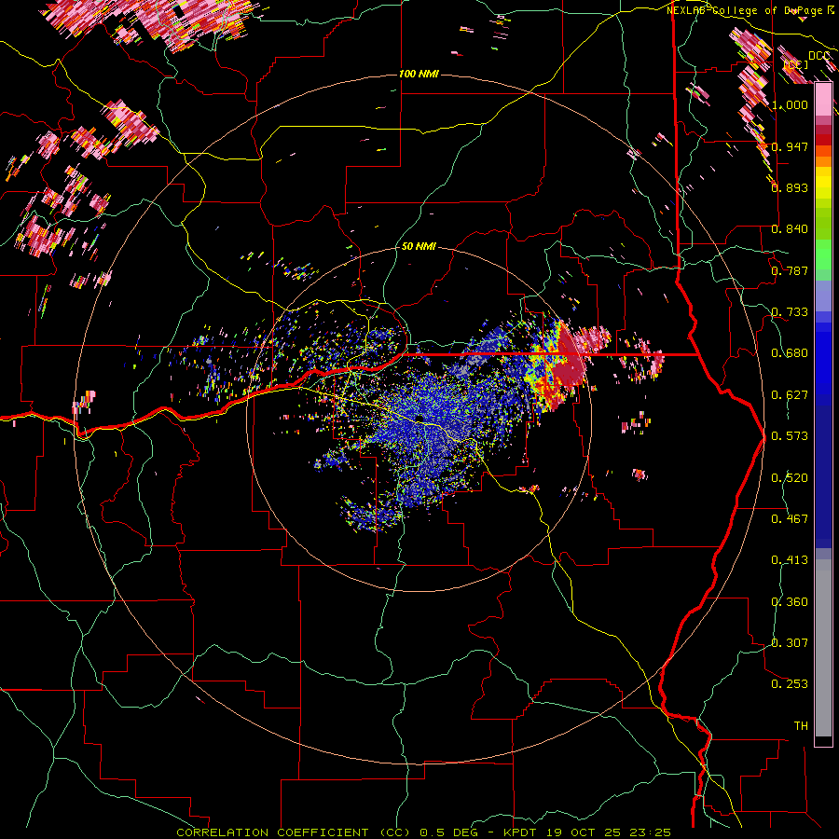Screen dimensions: 839x839
Task: Click the 0.787 legend value
Action: 790,270
